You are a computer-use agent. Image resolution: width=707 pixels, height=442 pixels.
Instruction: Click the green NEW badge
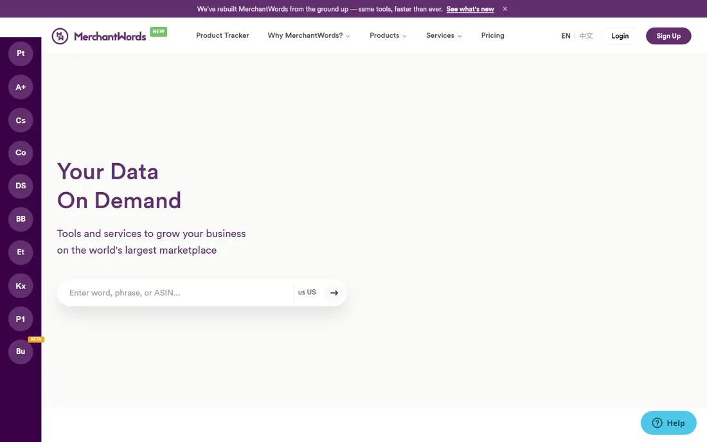click(x=159, y=31)
